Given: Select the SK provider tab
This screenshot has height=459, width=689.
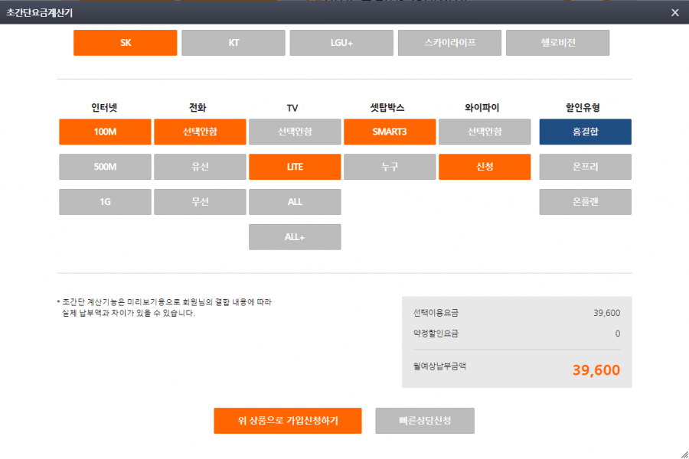Looking at the screenshot, I should tap(126, 43).
